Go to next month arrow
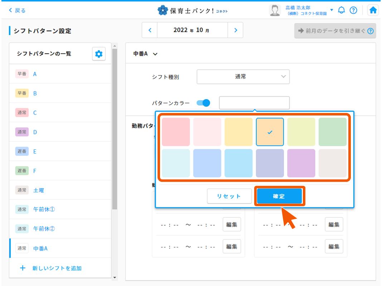Screen dimensions: 382x286 tap(235, 30)
